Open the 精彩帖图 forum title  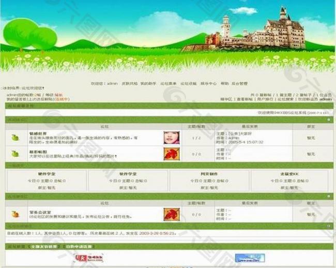(38, 152)
